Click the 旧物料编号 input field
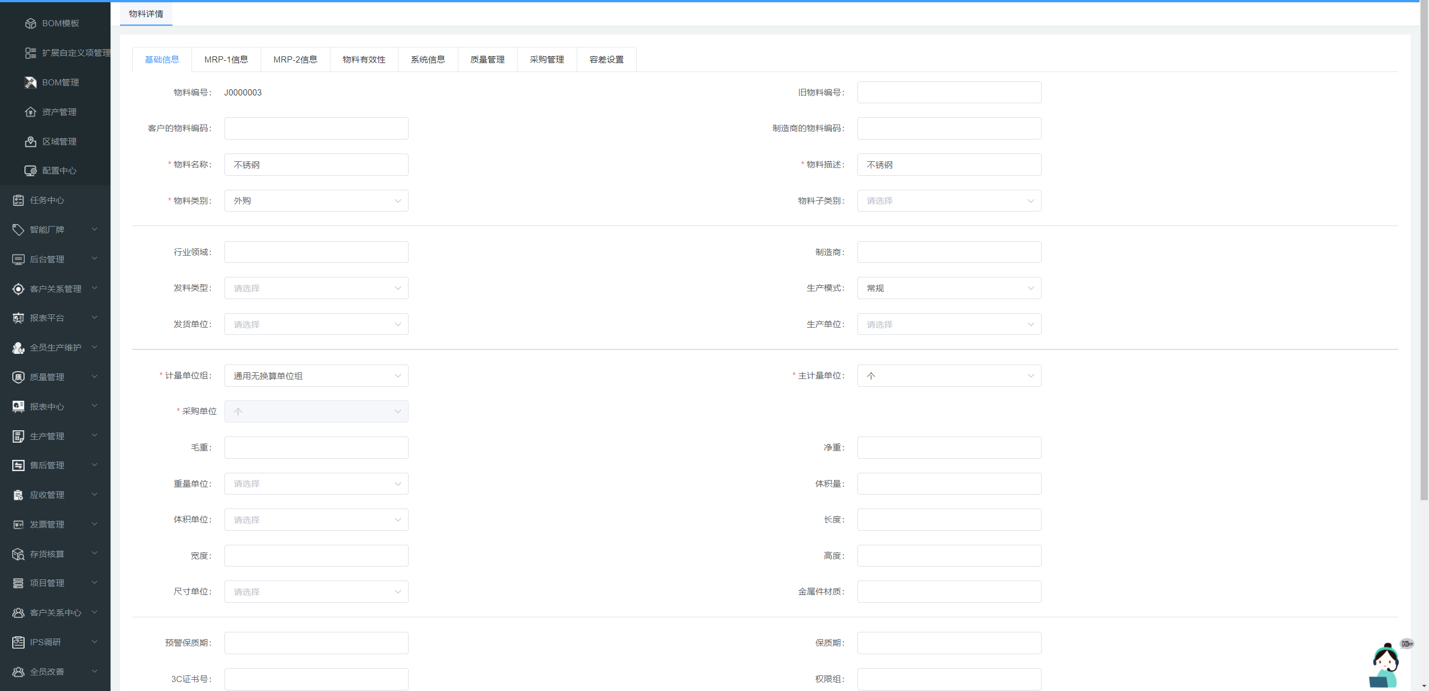The width and height of the screenshot is (1429, 691). click(x=949, y=93)
